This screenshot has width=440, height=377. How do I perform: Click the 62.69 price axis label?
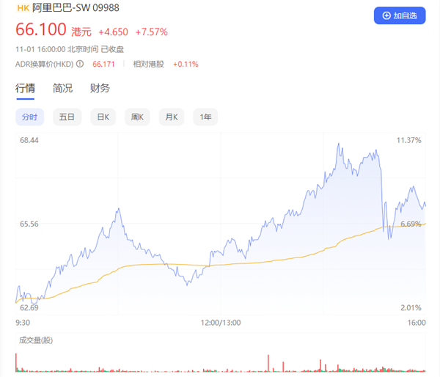(x=29, y=307)
